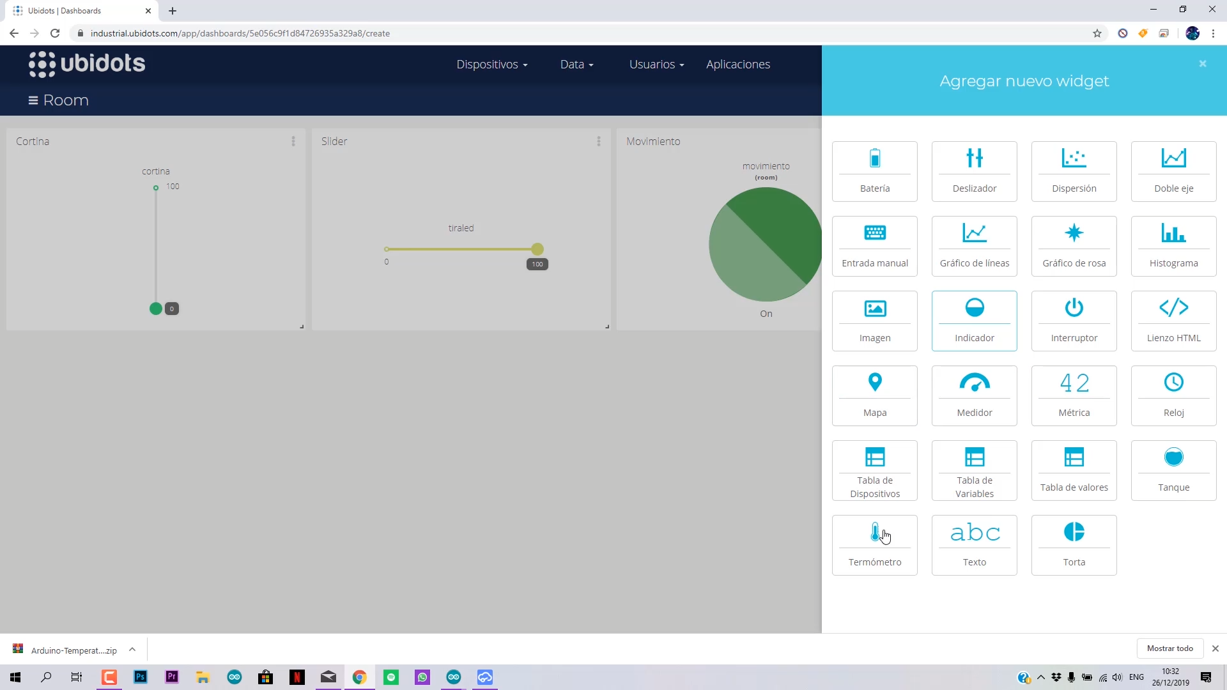Click the Movimiento widget title
This screenshot has height=690, width=1227.
click(653, 141)
